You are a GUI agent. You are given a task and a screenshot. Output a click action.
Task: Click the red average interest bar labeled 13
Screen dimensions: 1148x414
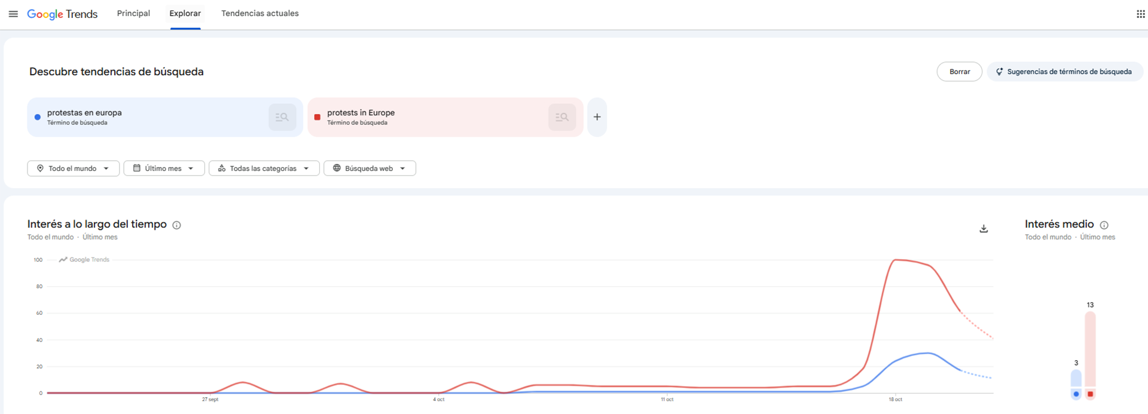(x=1091, y=349)
